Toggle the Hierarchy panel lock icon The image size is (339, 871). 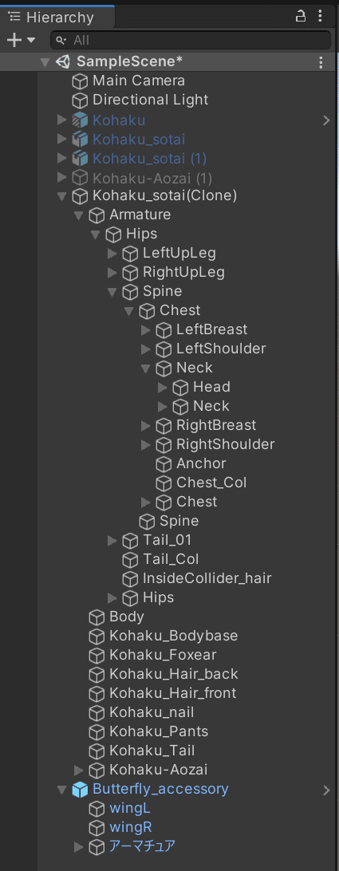pos(301,16)
